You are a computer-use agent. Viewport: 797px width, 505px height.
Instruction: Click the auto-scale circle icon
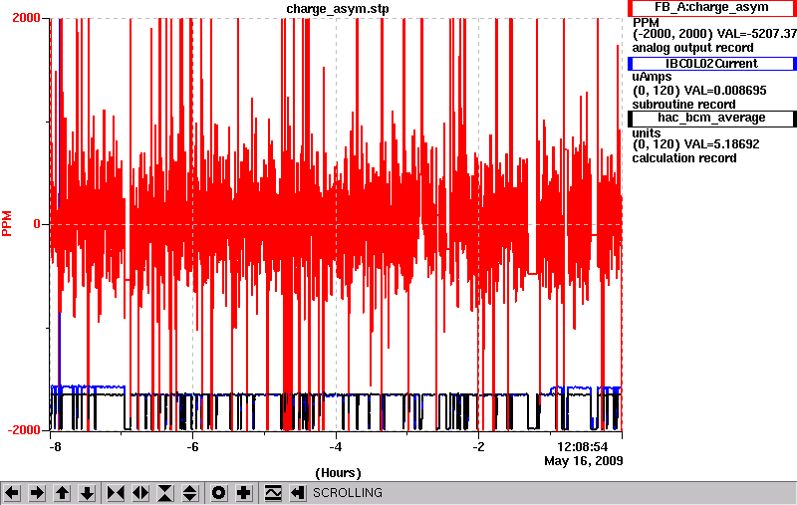(219, 493)
